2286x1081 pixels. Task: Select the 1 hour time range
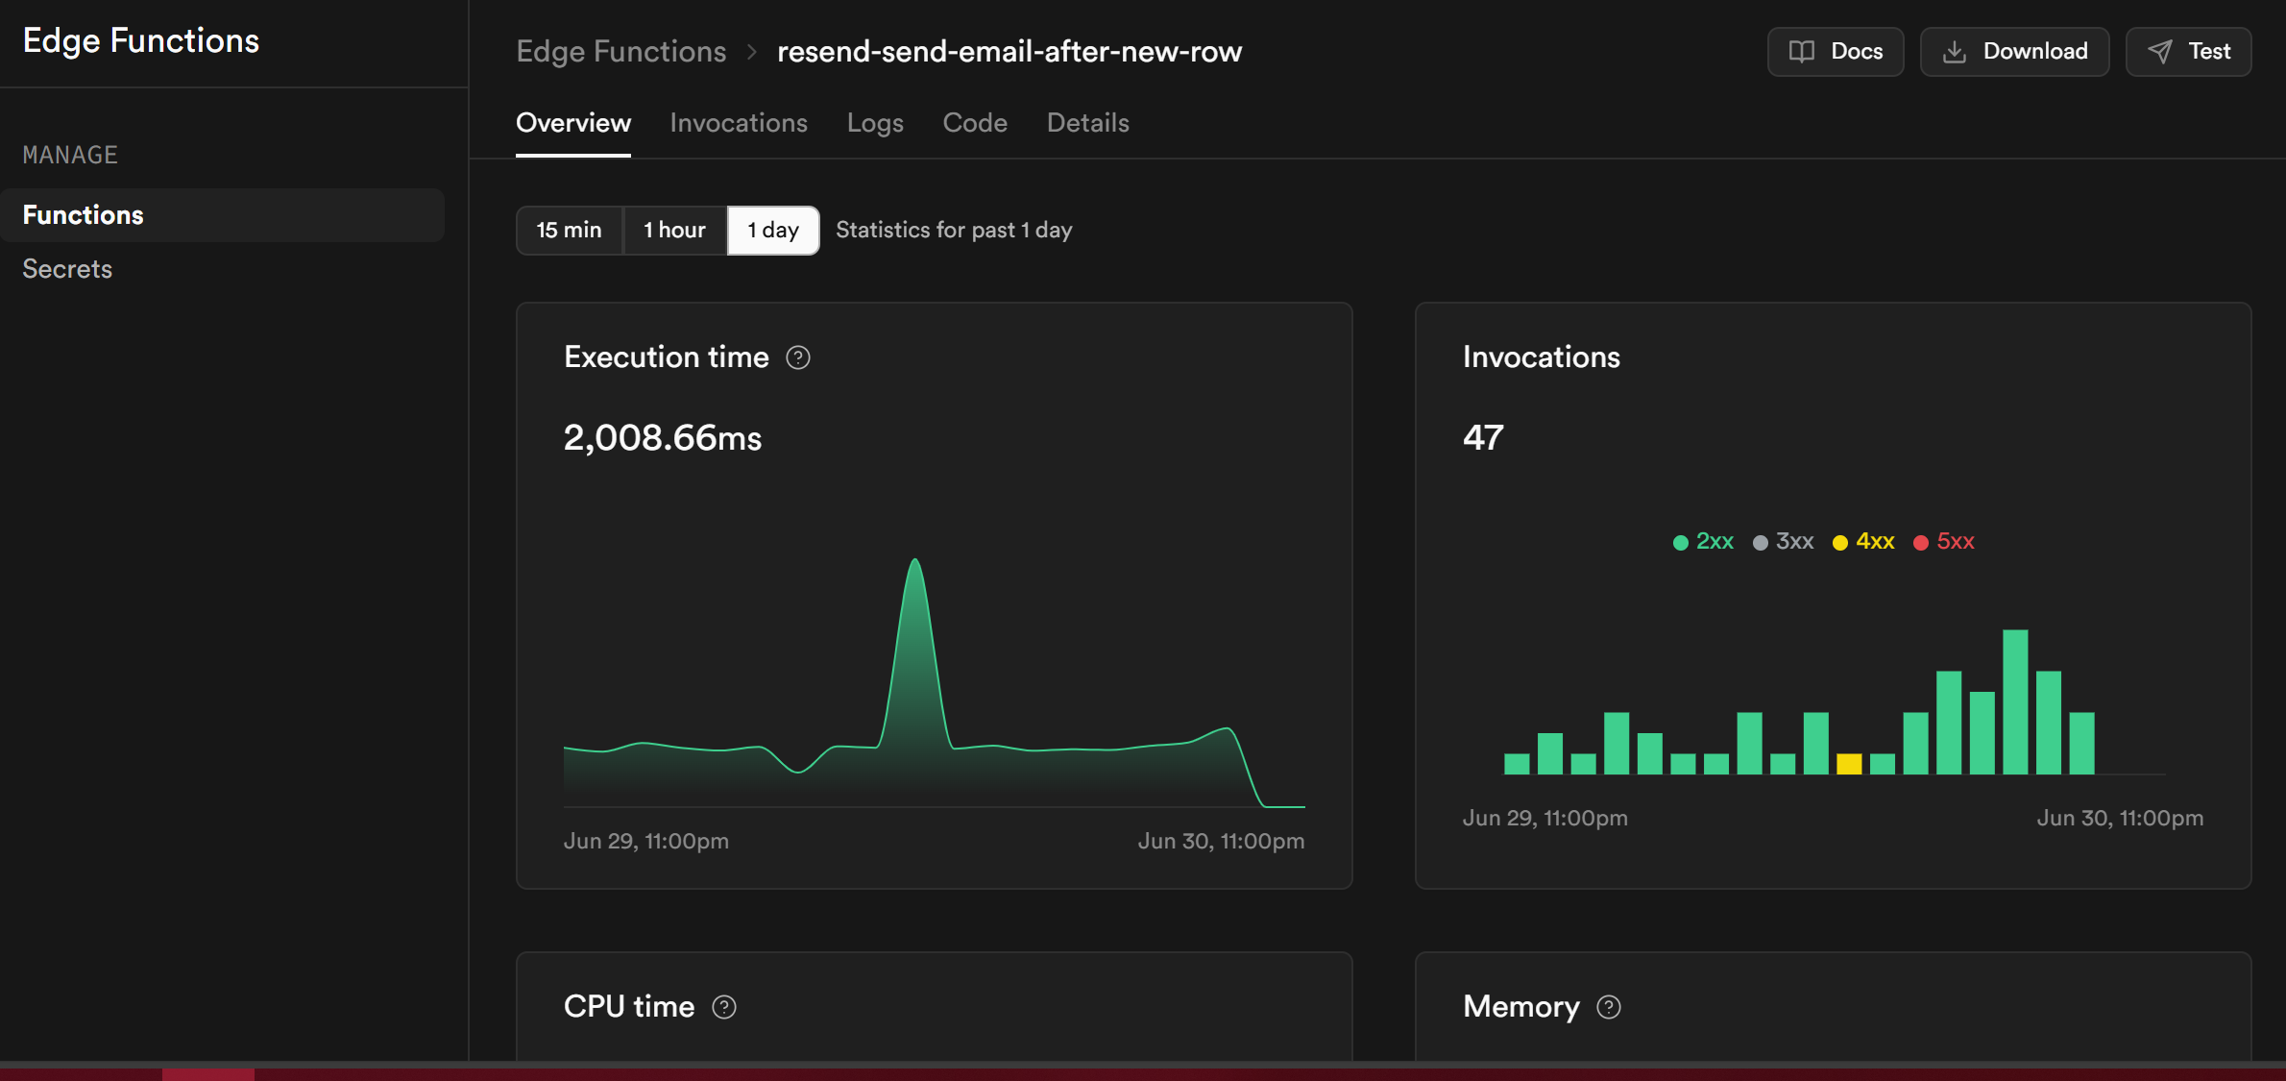coord(674,231)
